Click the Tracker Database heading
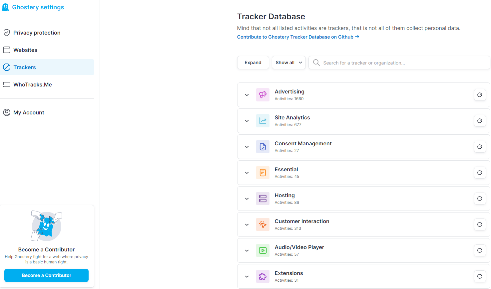The width and height of the screenshot is (491, 289). click(271, 17)
